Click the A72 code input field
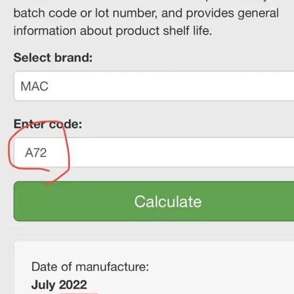Screen dimensions: 294x294 154,152
